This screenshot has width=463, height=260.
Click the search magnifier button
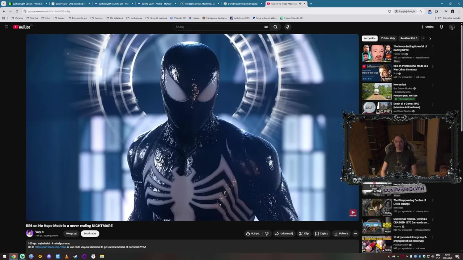(x=275, y=27)
